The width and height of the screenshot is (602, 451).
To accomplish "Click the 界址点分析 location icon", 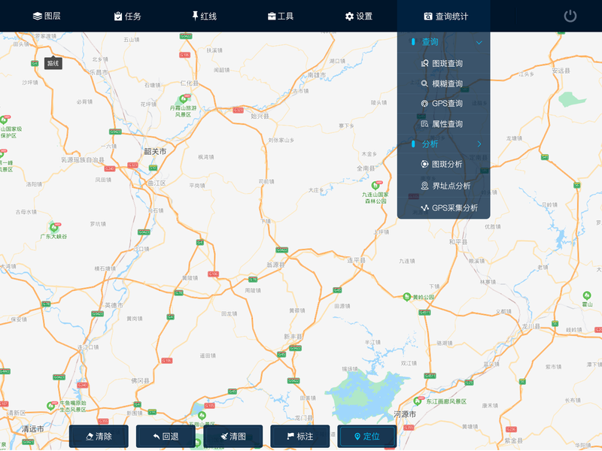I will (424, 186).
